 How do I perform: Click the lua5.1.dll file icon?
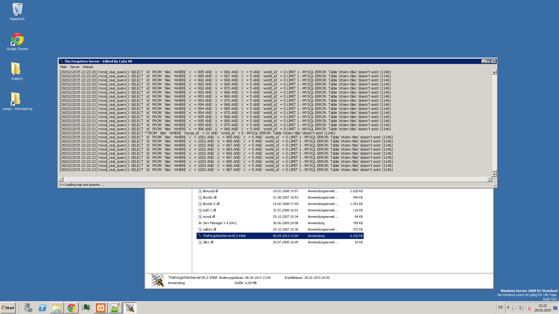pyautogui.click(x=200, y=210)
